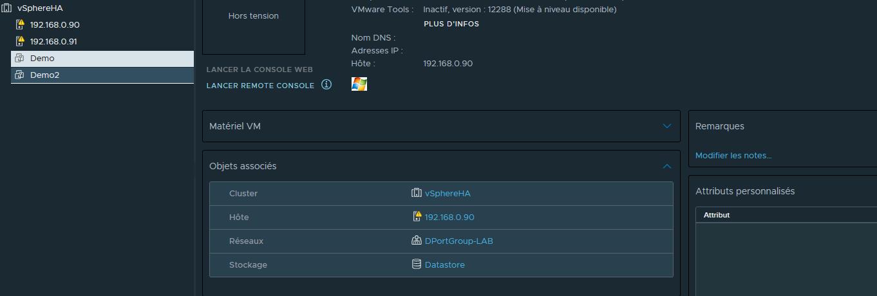Click the Hôte row label in Objets associés

point(239,217)
